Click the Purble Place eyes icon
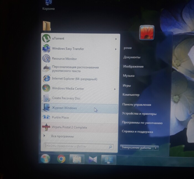The height and width of the screenshot is (179, 194). tap(46, 117)
